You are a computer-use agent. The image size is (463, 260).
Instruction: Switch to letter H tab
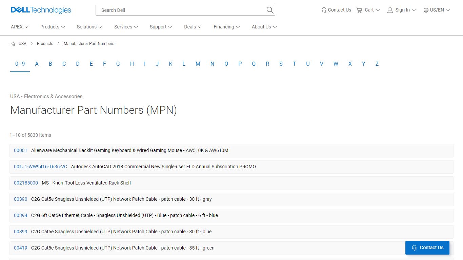pyautogui.click(x=132, y=64)
